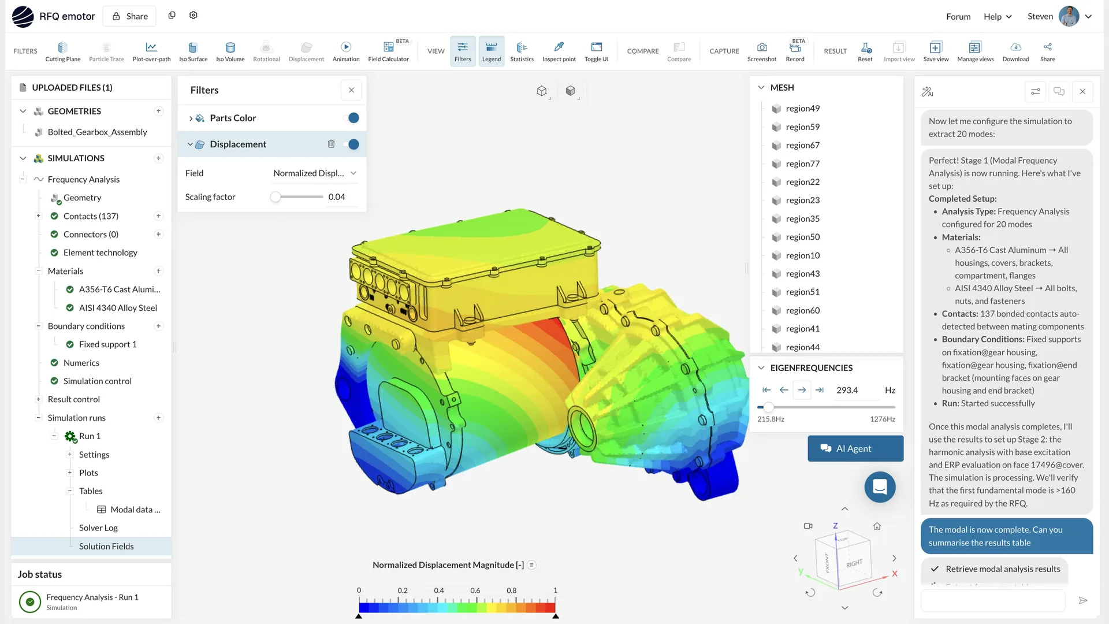Click the Toggle UI button
Viewport: 1109px width, 624px height.
pyautogui.click(x=596, y=51)
